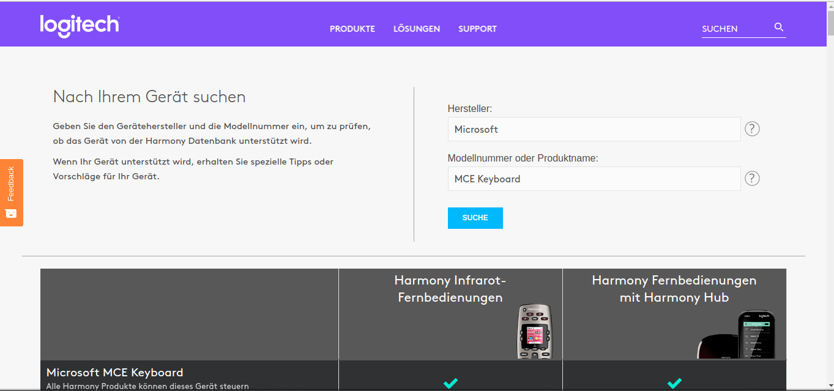Click the 'Modellnummer oder Produktname:' label

coord(523,158)
